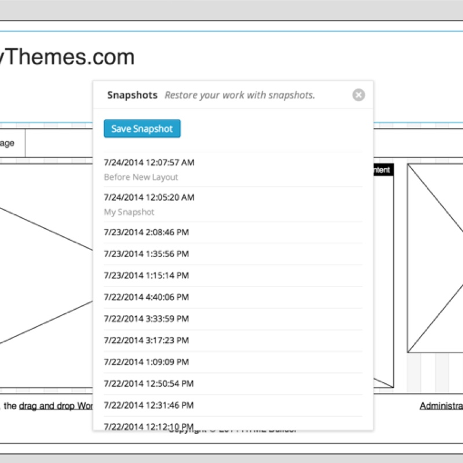Click the Save Snapshot button

click(x=142, y=128)
